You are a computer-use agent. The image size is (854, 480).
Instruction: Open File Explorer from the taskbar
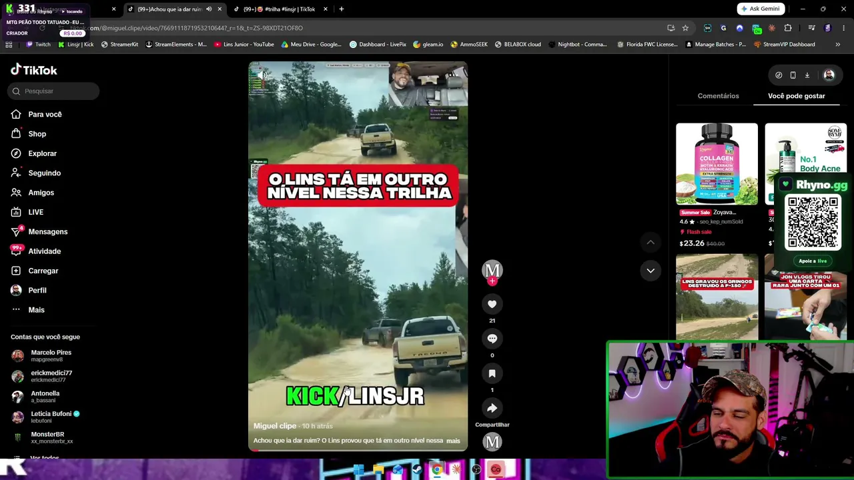(378, 470)
